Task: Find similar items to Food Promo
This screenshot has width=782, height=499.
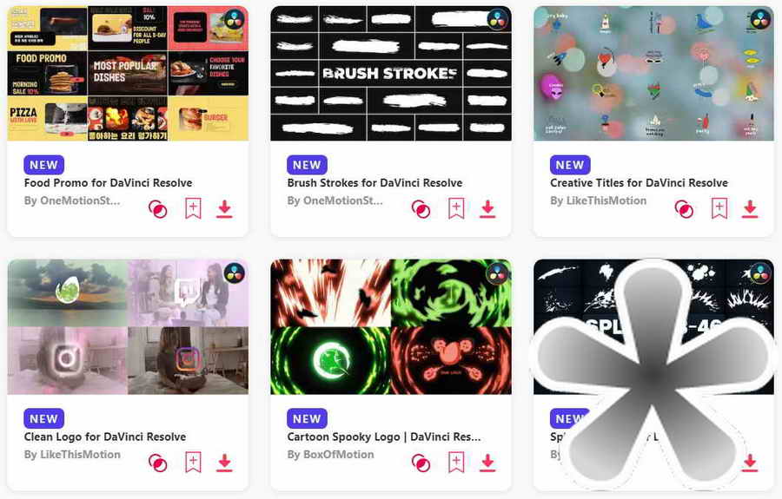Action: [157, 209]
